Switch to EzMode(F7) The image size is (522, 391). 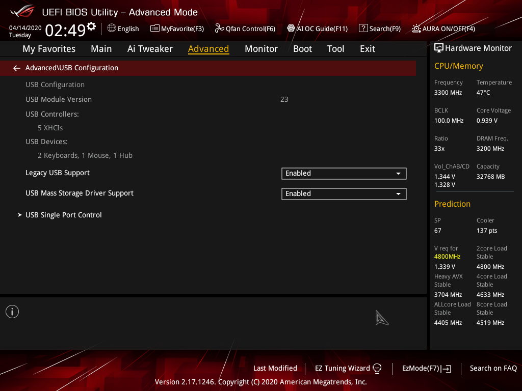(x=427, y=369)
